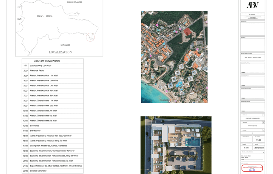Click the ABV logo in title block
Image resolution: width=273 pixels, height=174 pixels.
pos(253,5)
